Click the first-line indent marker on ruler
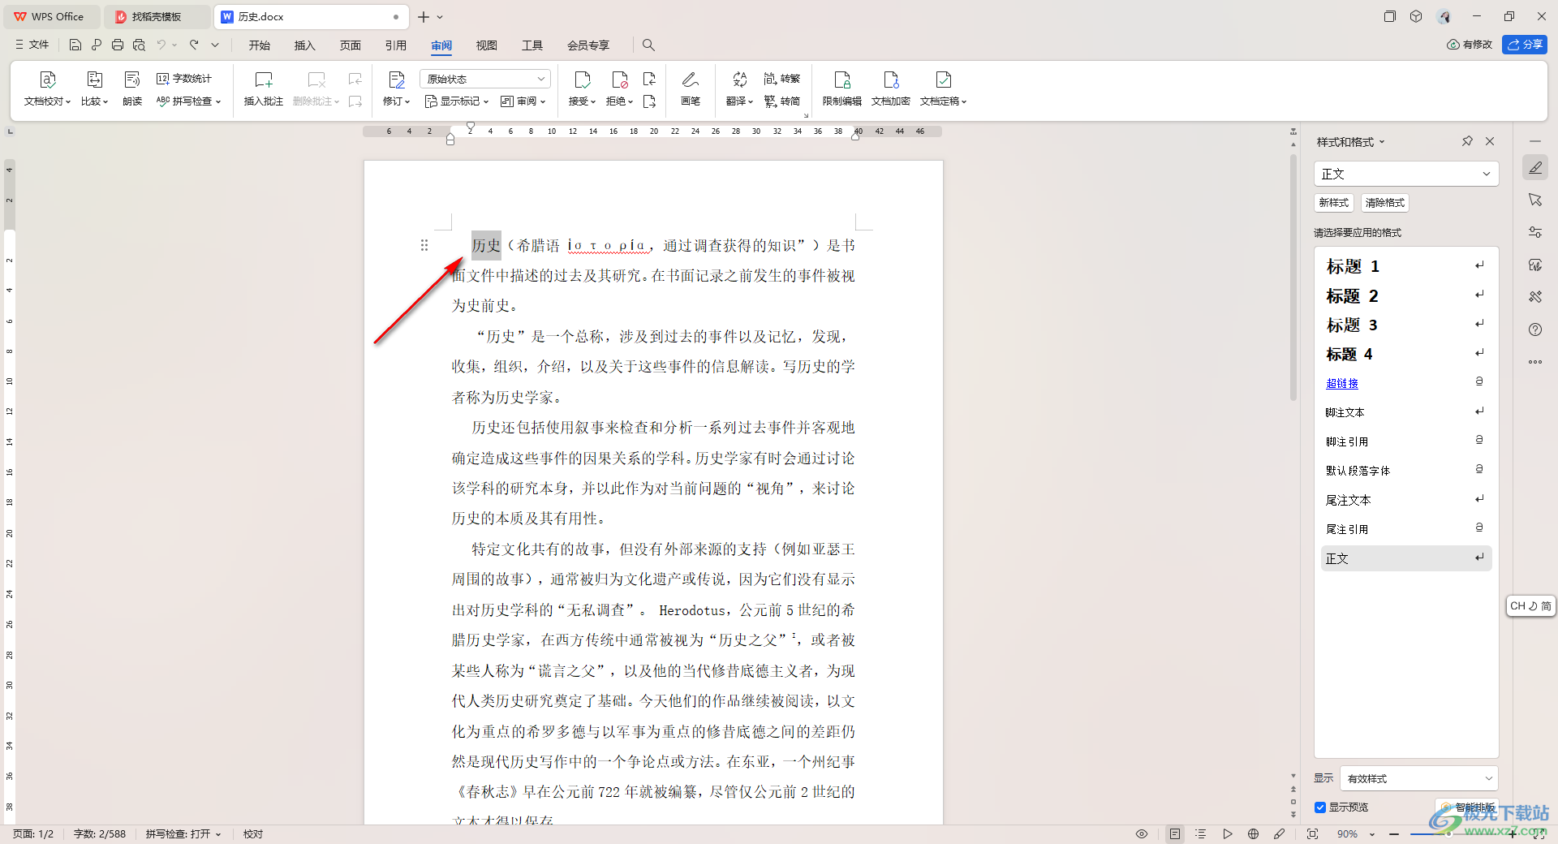The height and width of the screenshot is (844, 1558). pyautogui.click(x=471, y=127)
